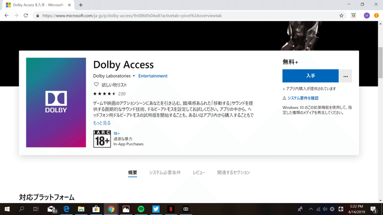The image size is (383, 215).
Task: Open File Explorer from taskbar
Action: [81, 209]
